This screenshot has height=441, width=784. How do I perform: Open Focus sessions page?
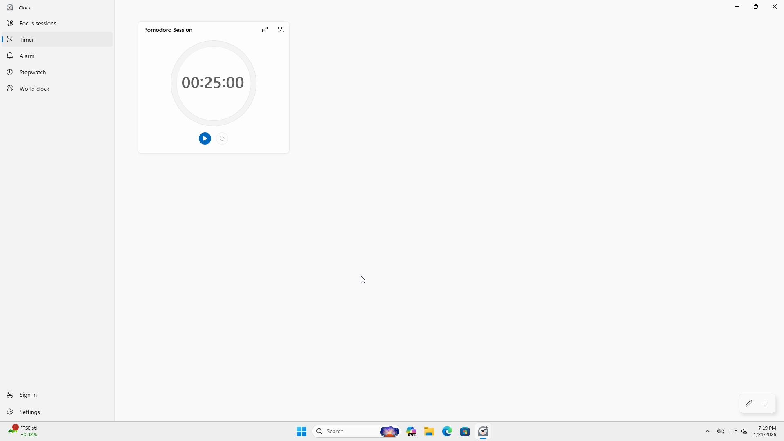coord(38,23)
